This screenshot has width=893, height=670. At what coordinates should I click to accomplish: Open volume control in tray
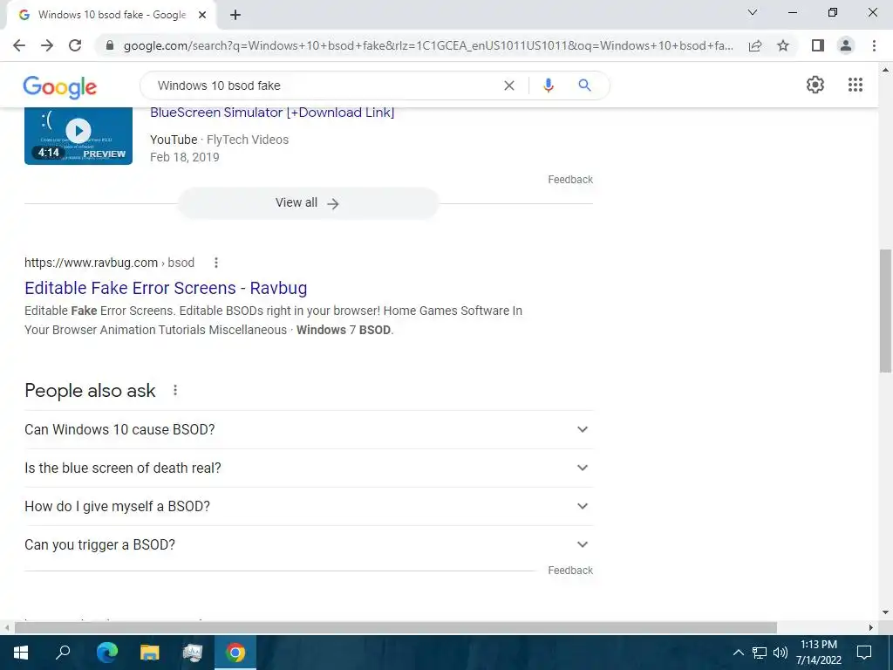781,653
